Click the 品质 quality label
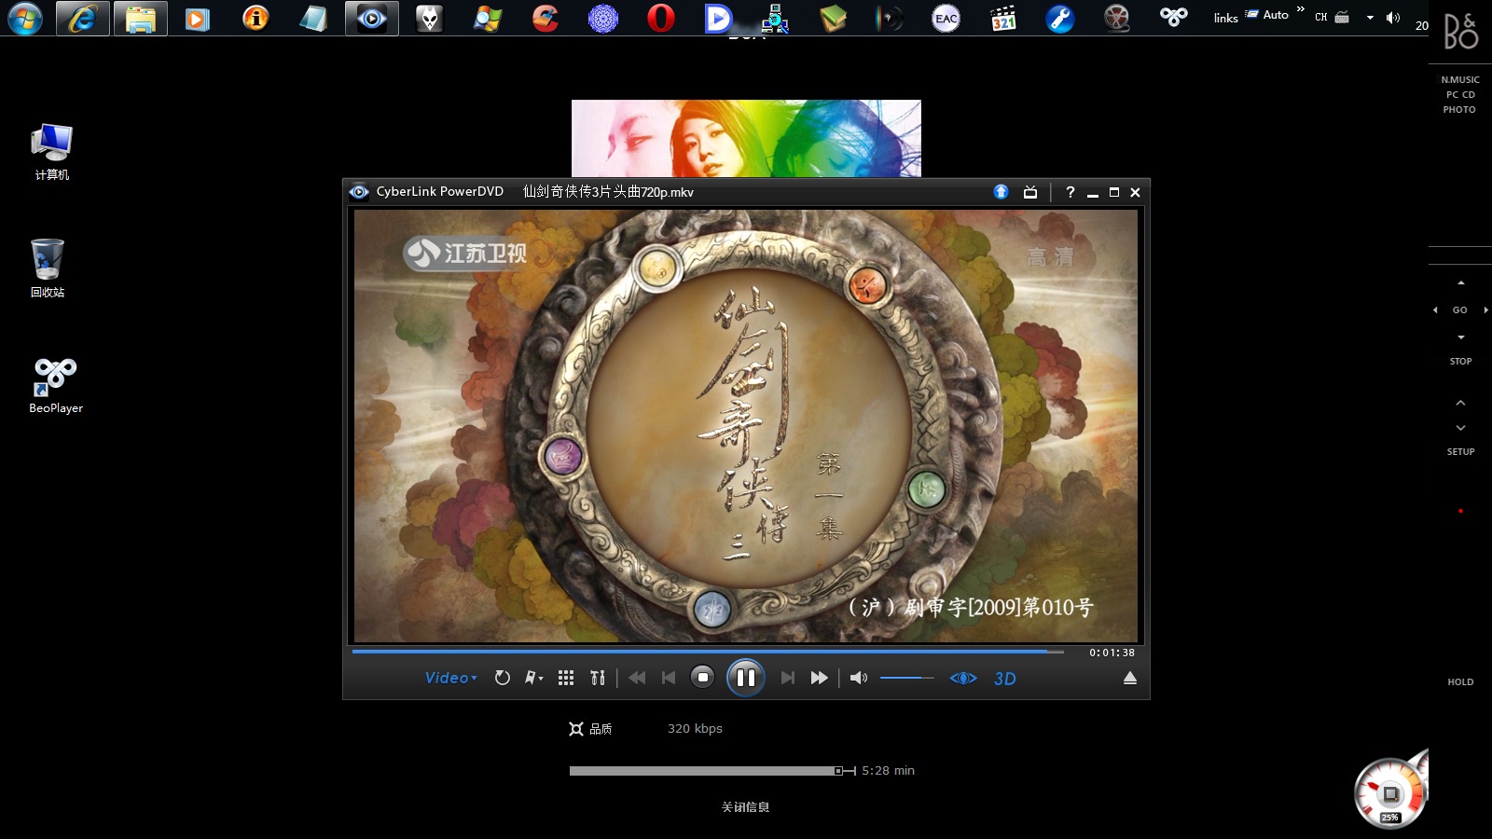The height and width of the screenshot is (839, 1492). coord(601,729)
